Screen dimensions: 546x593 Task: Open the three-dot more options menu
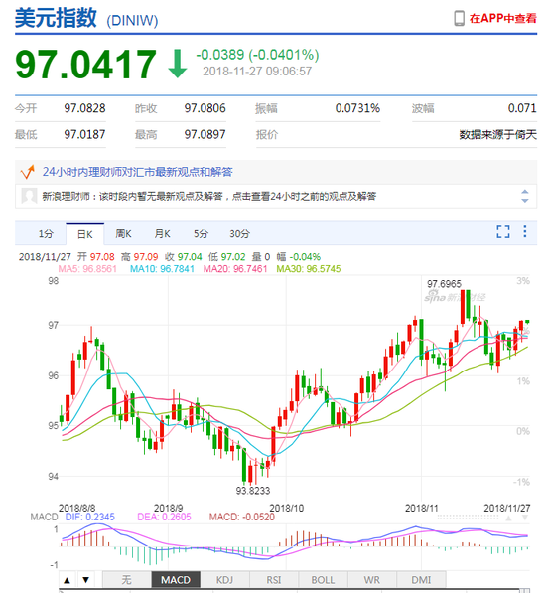(524, 231)
